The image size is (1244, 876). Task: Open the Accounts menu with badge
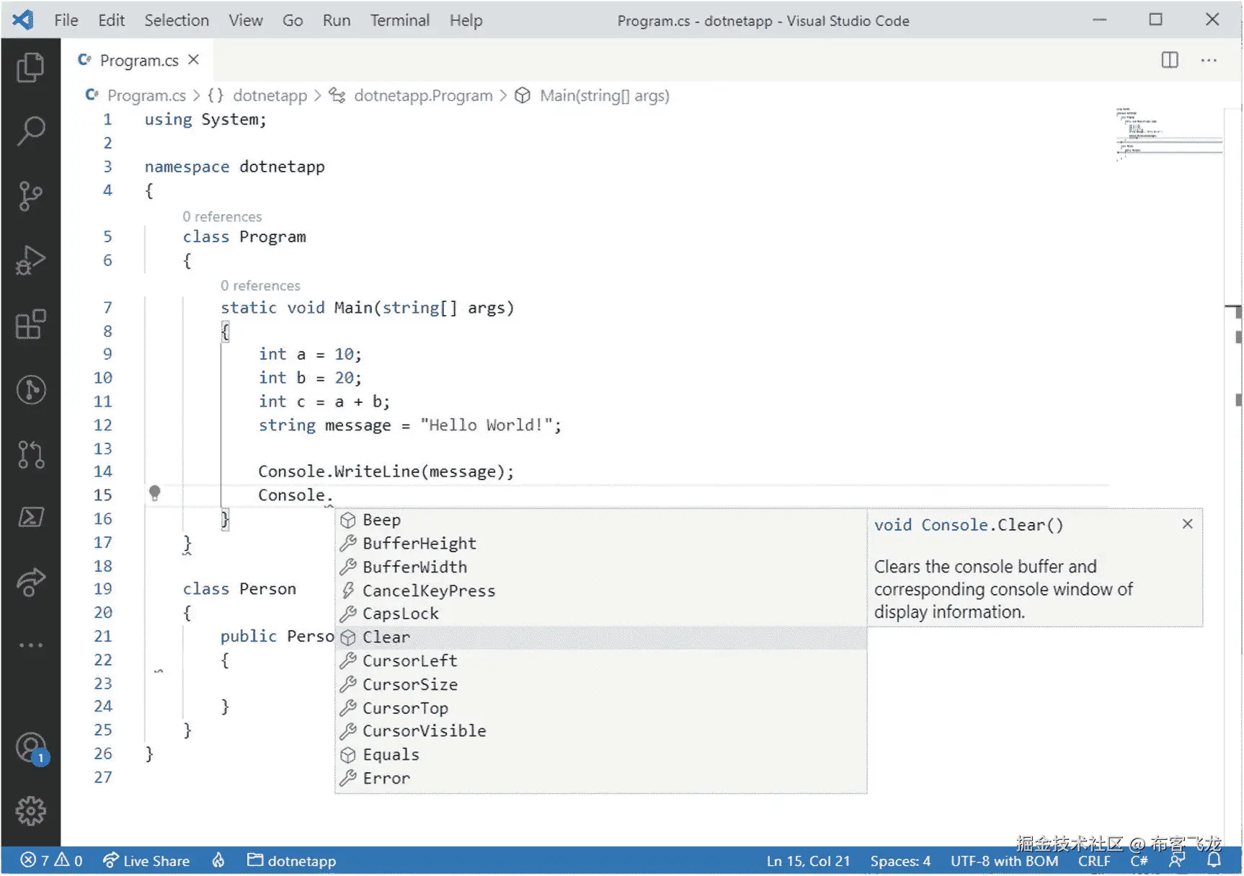[30, 748]
